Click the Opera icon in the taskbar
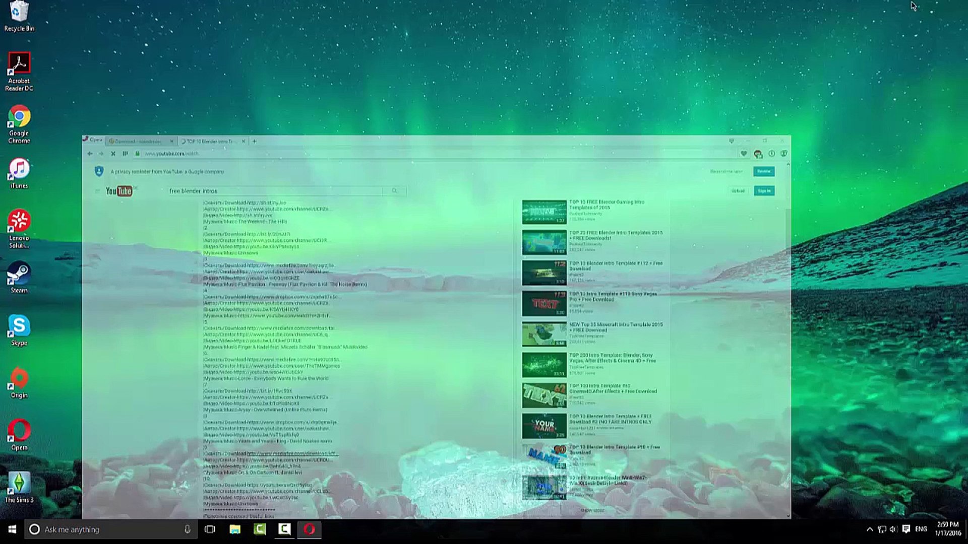Viewport: 968px width, 544px height. [x=309, y=529]
